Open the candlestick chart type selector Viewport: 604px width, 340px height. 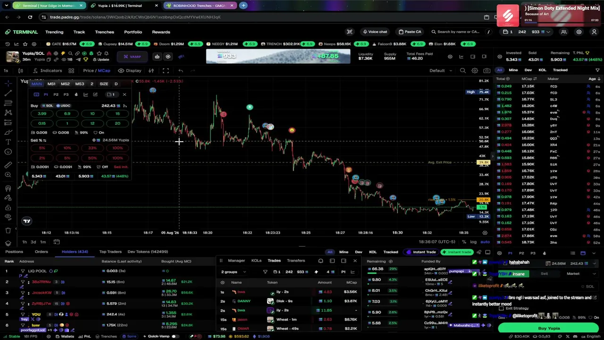coord(21,71)
